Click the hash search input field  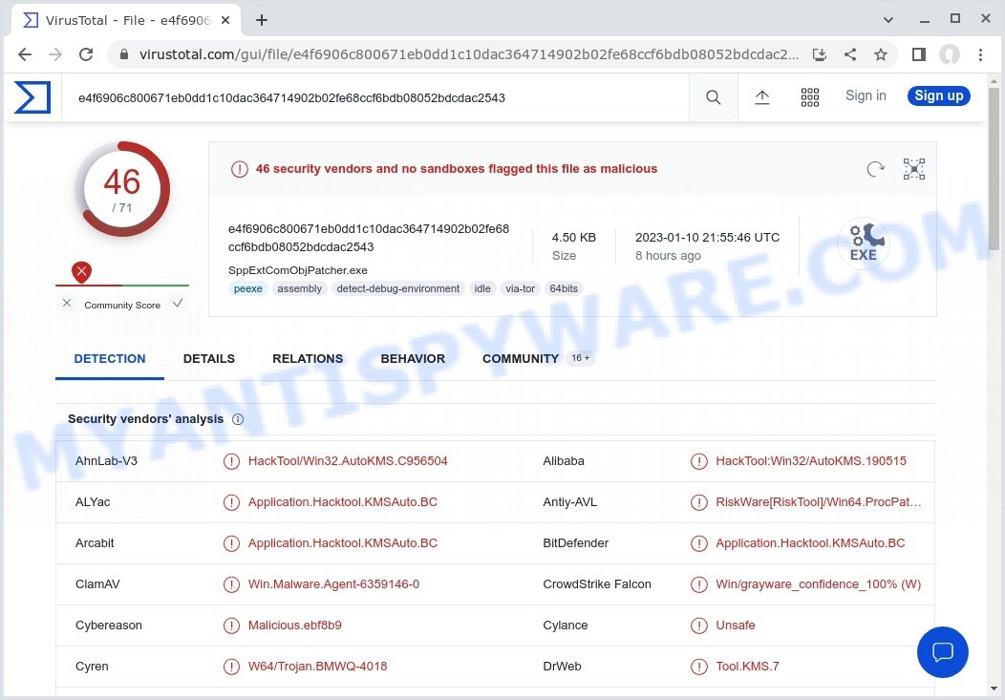(374, 97)
